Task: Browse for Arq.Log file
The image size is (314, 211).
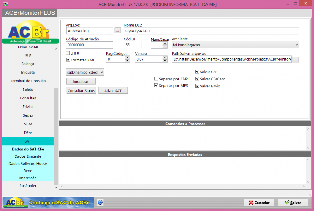Action: click(118, 31)
